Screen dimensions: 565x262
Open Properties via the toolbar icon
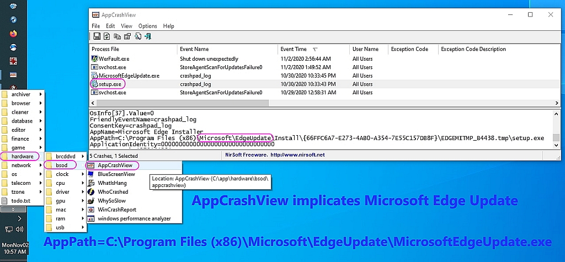pos(127,36)
